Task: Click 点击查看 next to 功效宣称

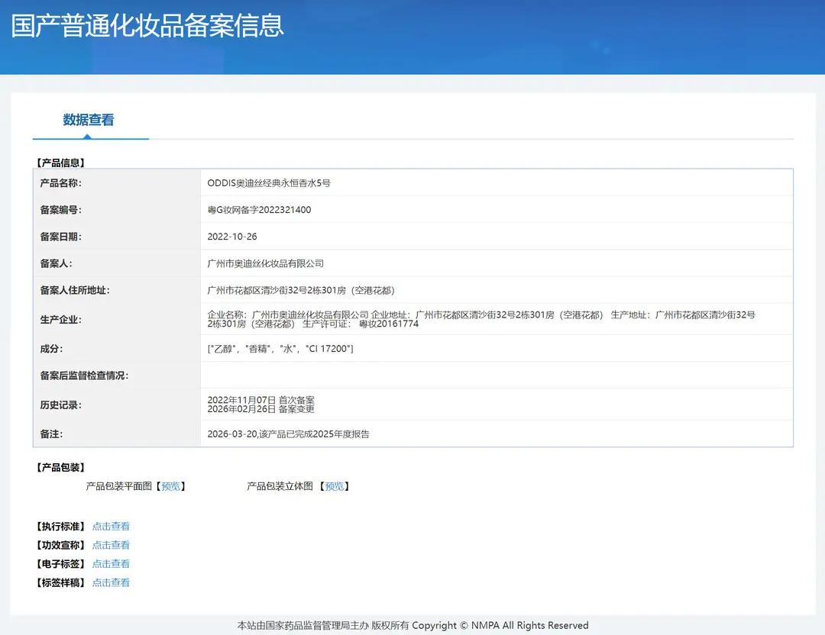Action: pos(111,545)
